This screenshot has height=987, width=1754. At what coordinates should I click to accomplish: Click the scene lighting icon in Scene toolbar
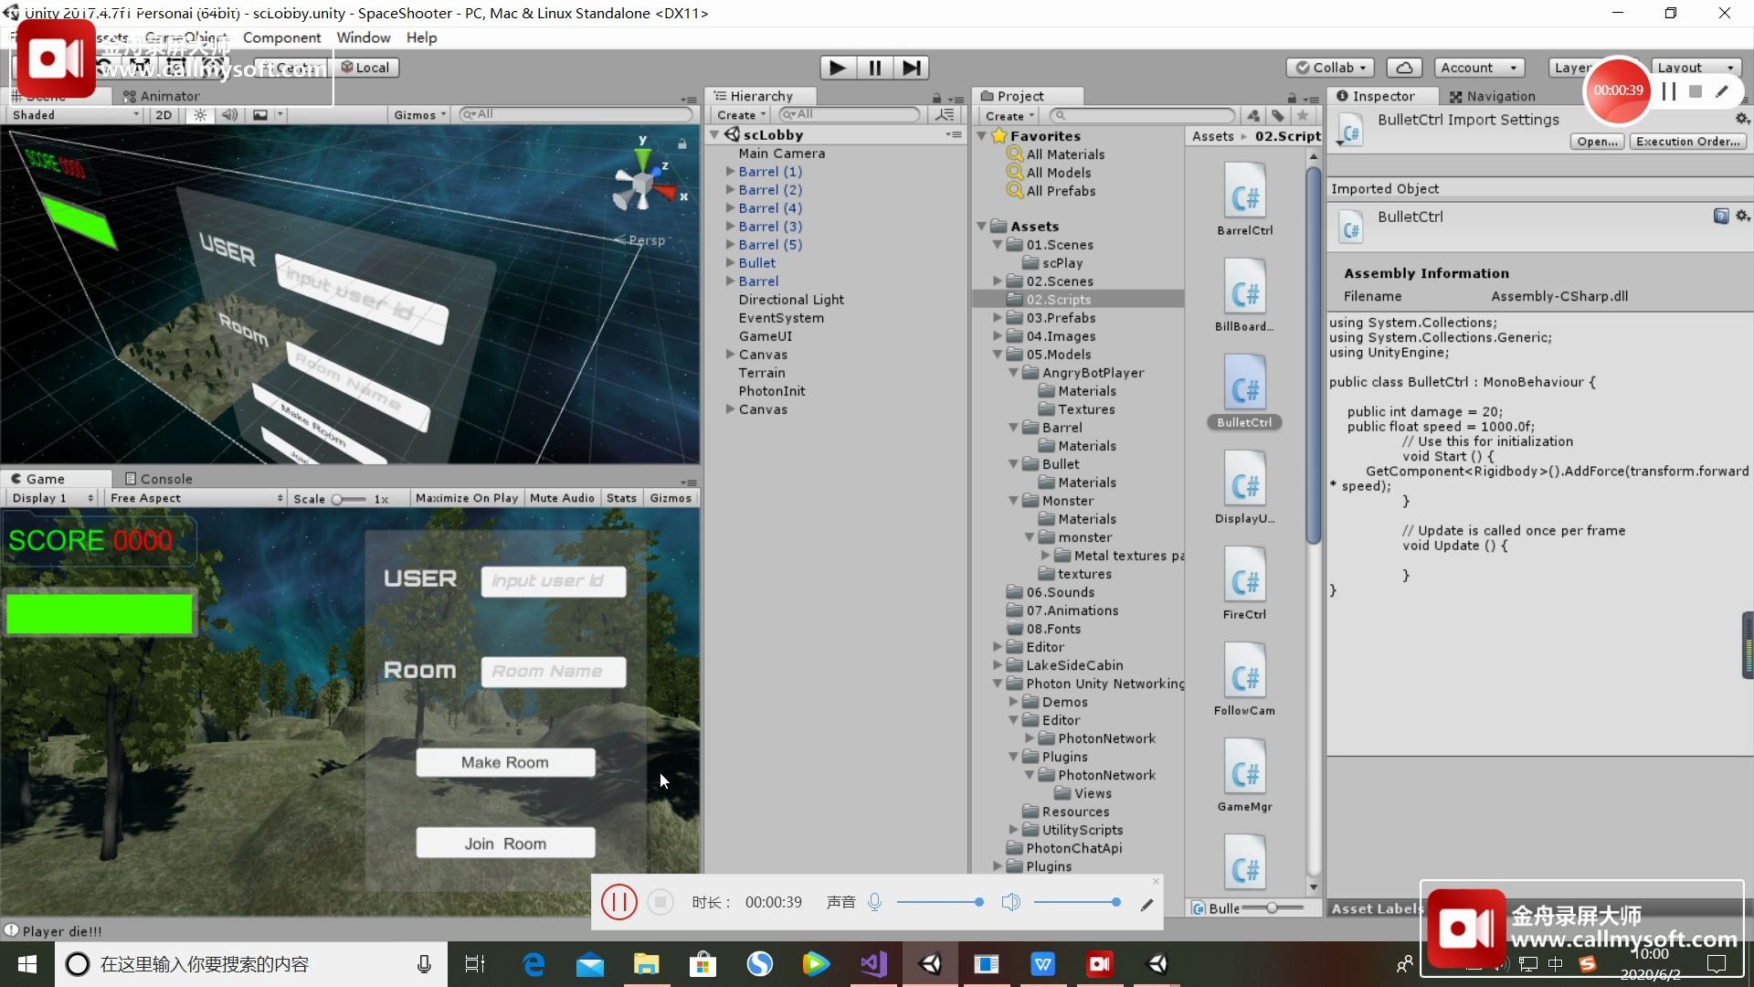[199, 115]
